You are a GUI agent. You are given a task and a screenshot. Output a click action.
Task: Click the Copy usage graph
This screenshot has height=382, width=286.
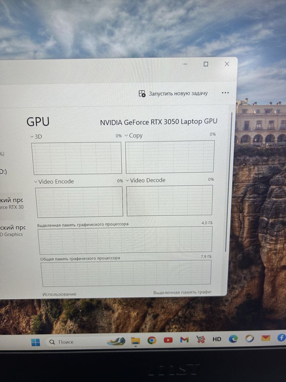(x=170, y=157)
